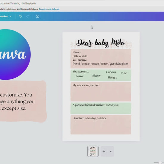164x164 pixels.
Task: Click the 'Name:' text line
Action: tap(77, 52)
